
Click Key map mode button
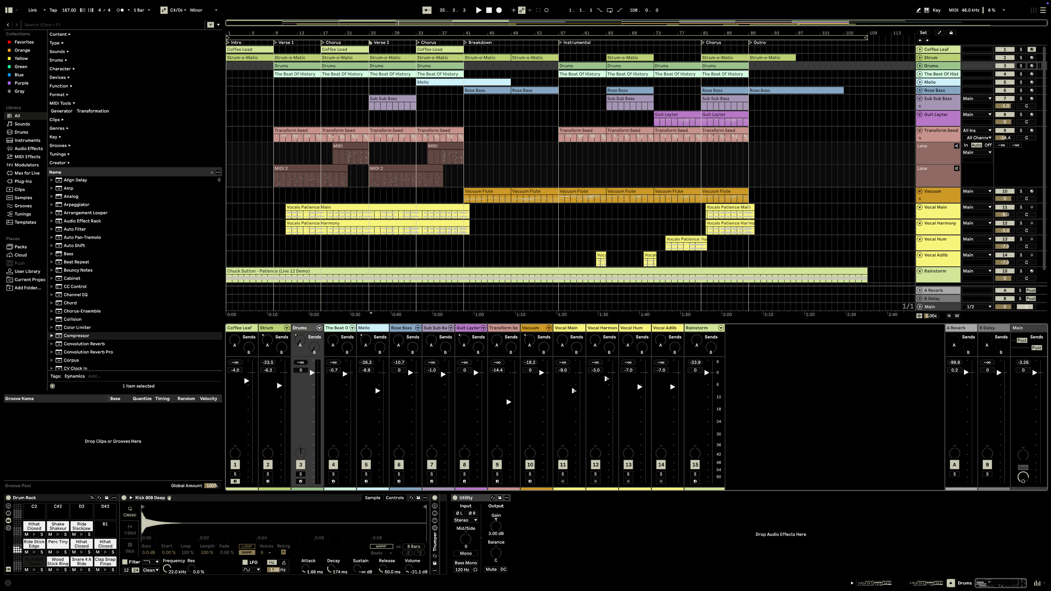click(936, 10)
